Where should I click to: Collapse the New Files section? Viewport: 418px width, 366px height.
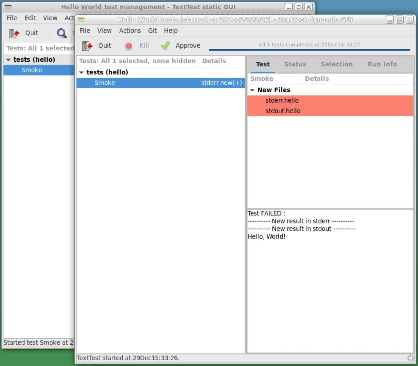click(252, 90)
